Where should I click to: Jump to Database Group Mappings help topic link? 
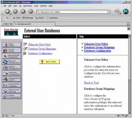99,47
